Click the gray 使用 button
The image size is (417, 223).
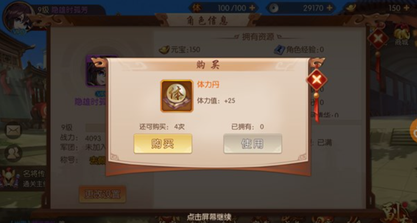pos(252,144)
